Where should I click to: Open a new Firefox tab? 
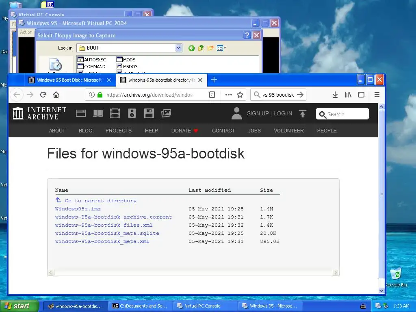pos(214,80)
